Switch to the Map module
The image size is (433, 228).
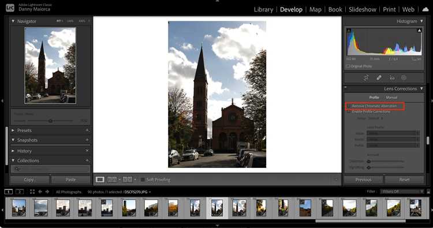pos(315,9)
